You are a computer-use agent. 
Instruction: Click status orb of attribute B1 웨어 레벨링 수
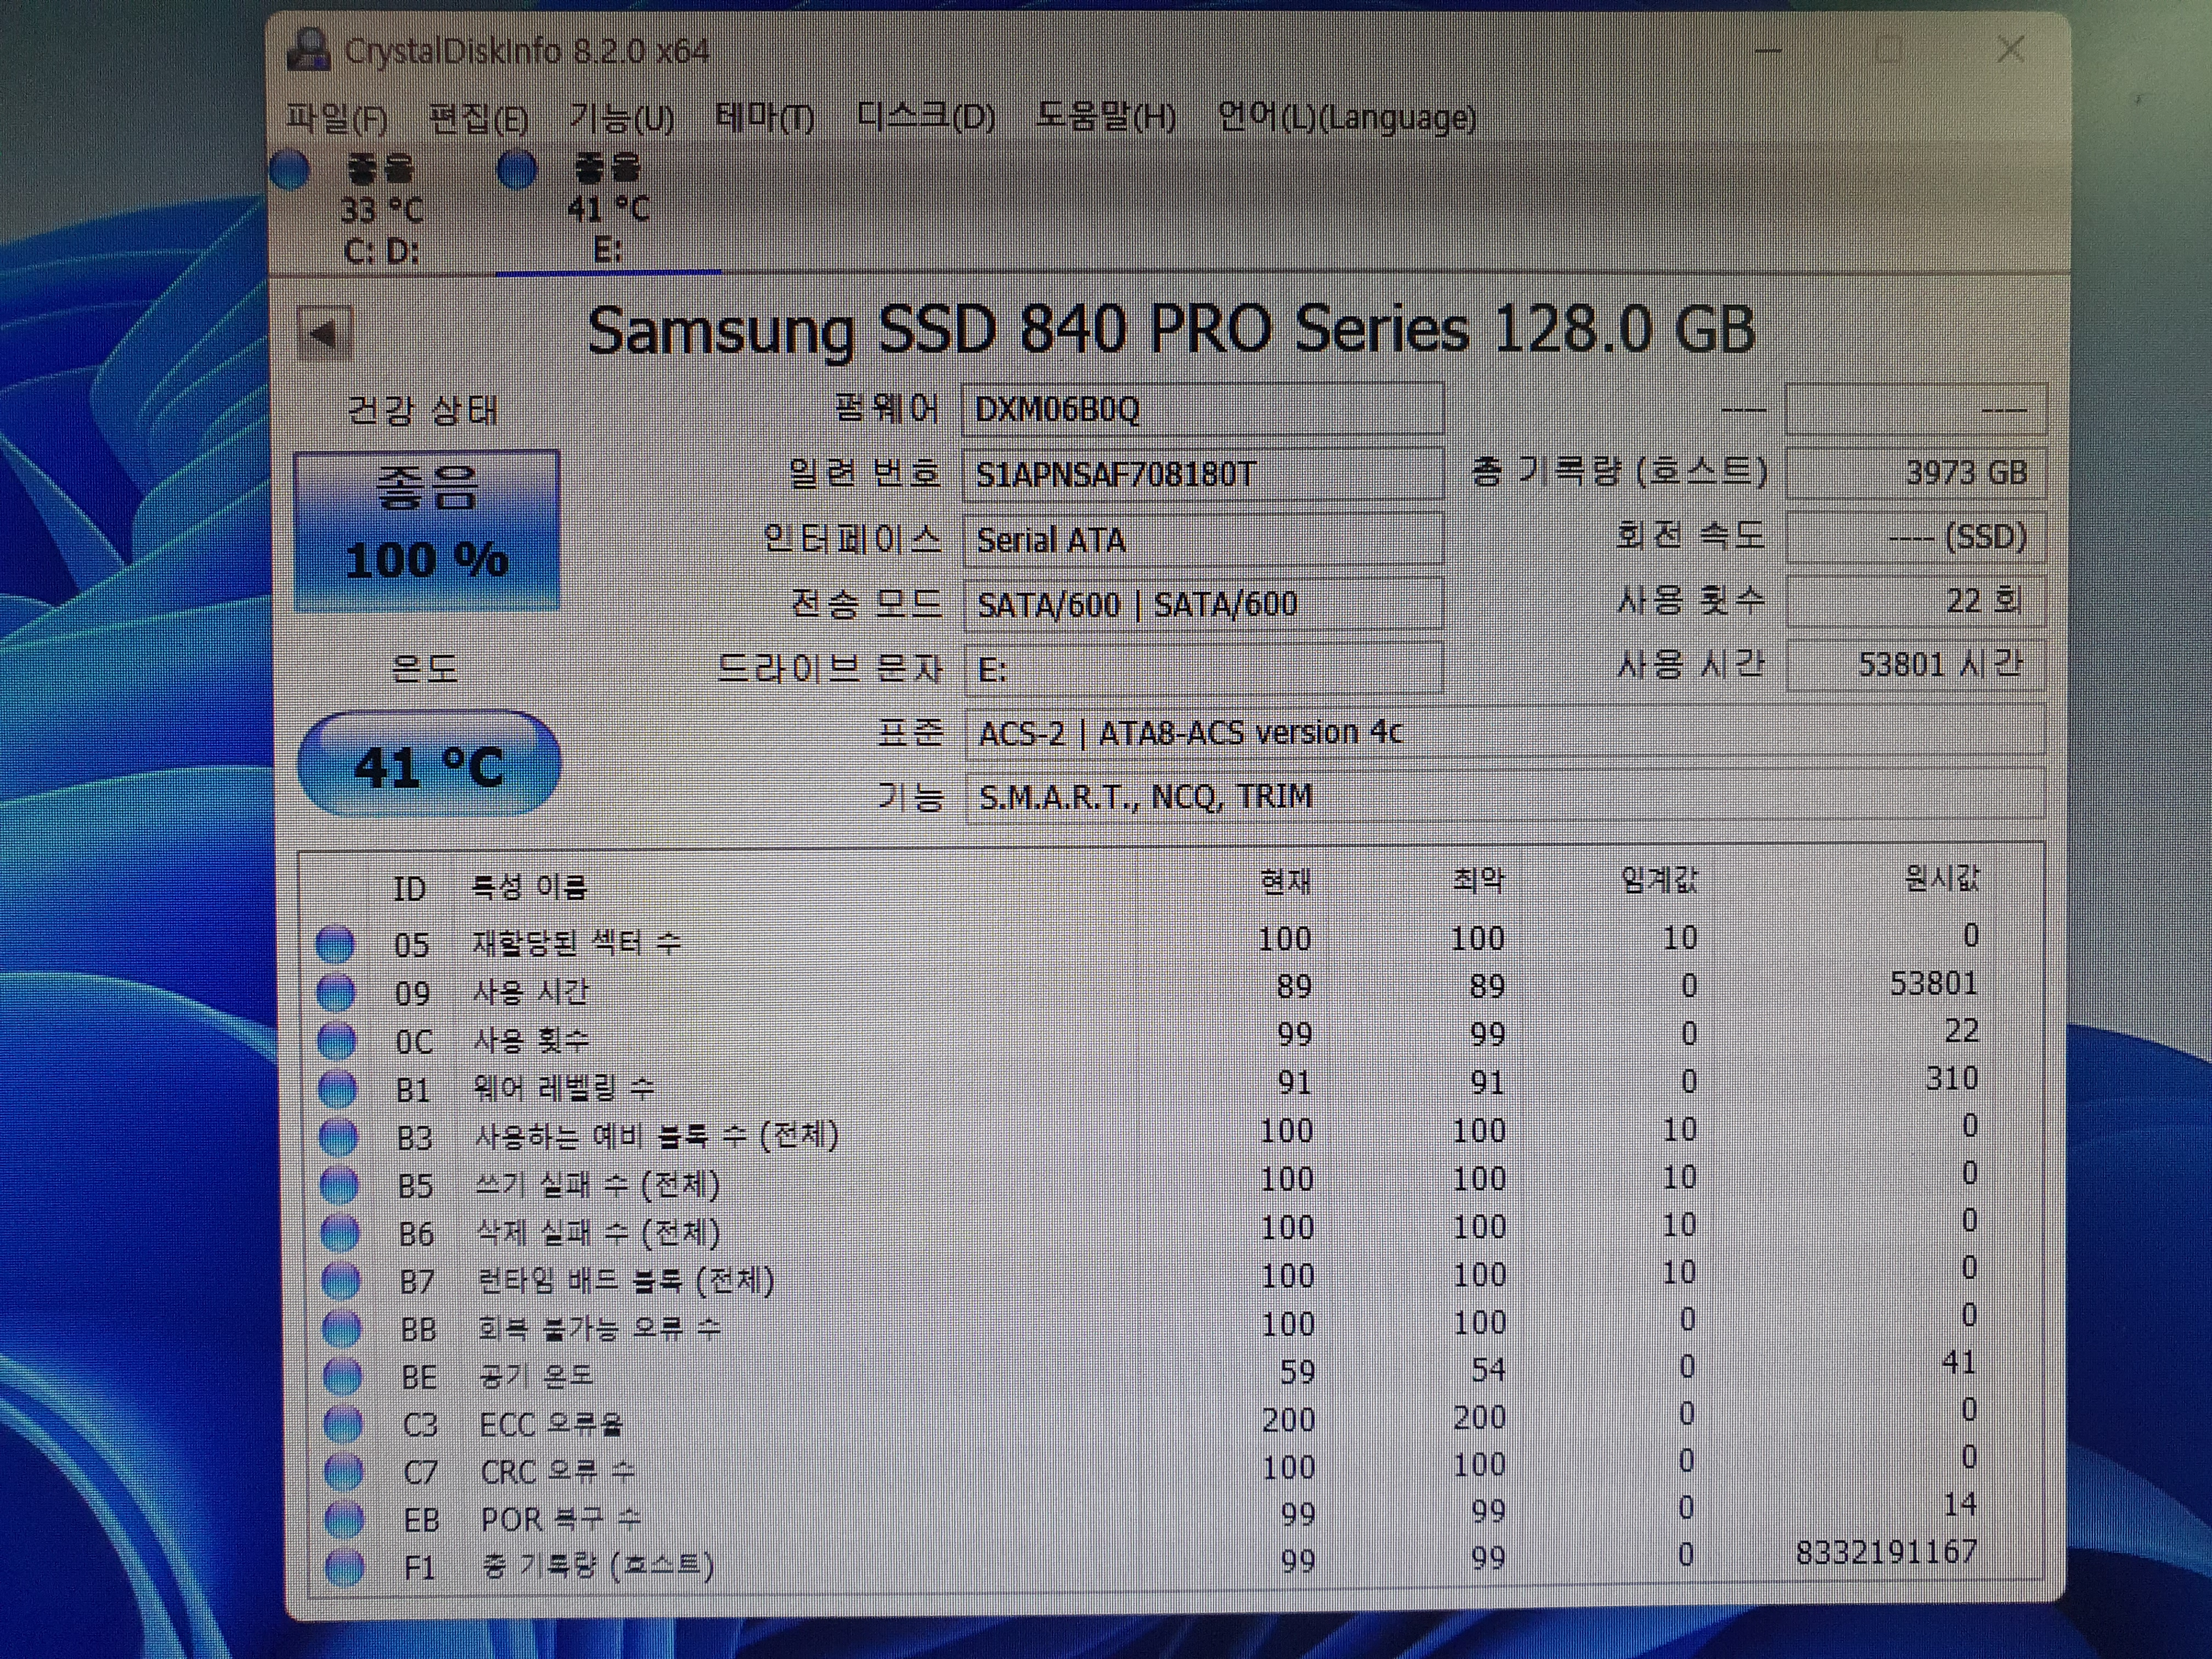(338, 1088)
